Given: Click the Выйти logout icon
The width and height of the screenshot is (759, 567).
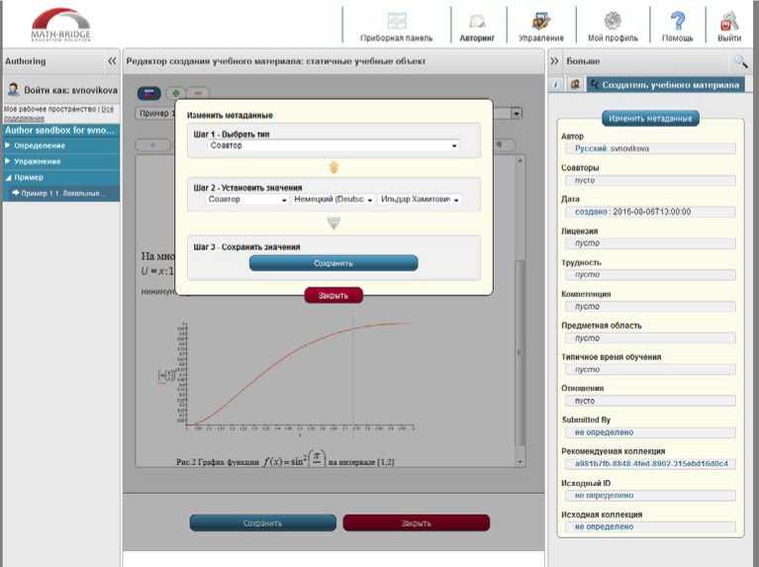Looking at the screenshot, I should [729, 22].
